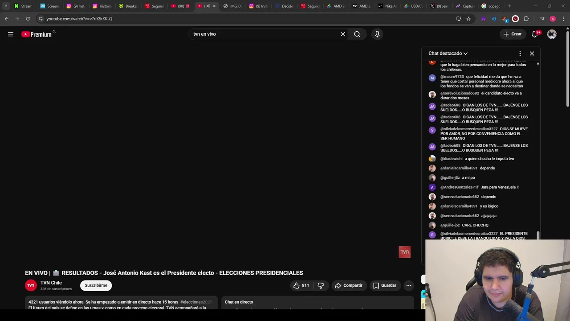Image resolution: width=570 pixels, height=321 pixels.
Task: Dislike the video with thumbs down
Action: (x=321, y=285)
